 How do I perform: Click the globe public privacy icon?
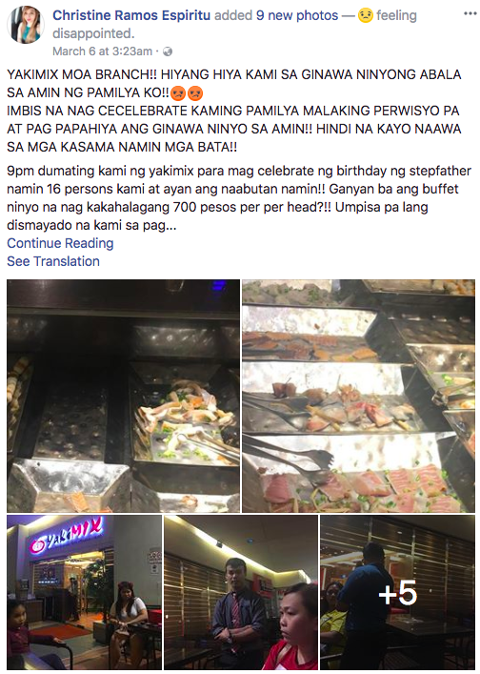click(168, 51)
